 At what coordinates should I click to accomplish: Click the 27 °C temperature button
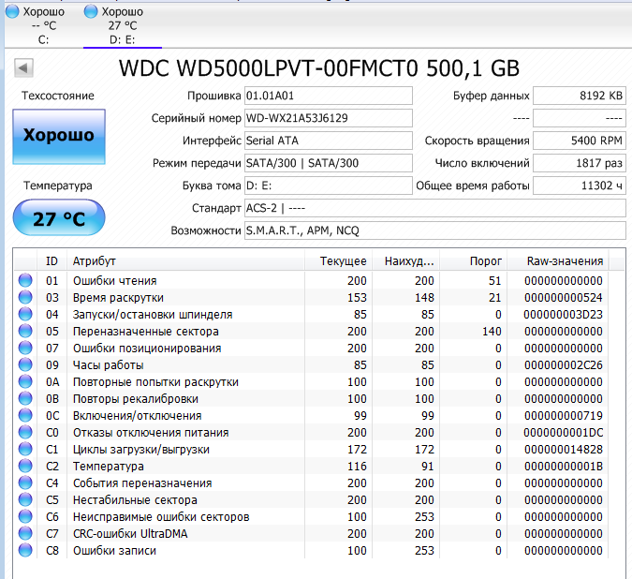[59, 218]
